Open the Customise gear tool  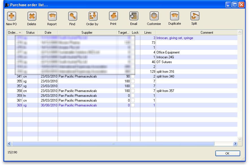pos(154,16)
